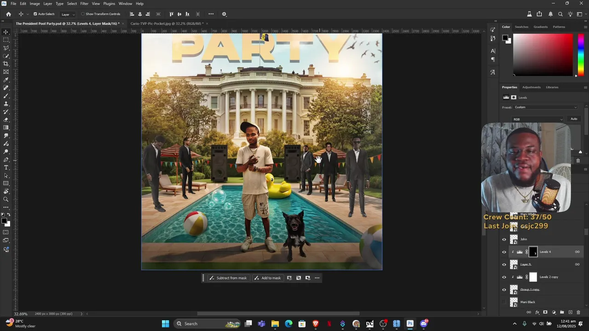Screen dimensions: 589x331
Task: Select the Path Selection tool
Action: point(6,176)
